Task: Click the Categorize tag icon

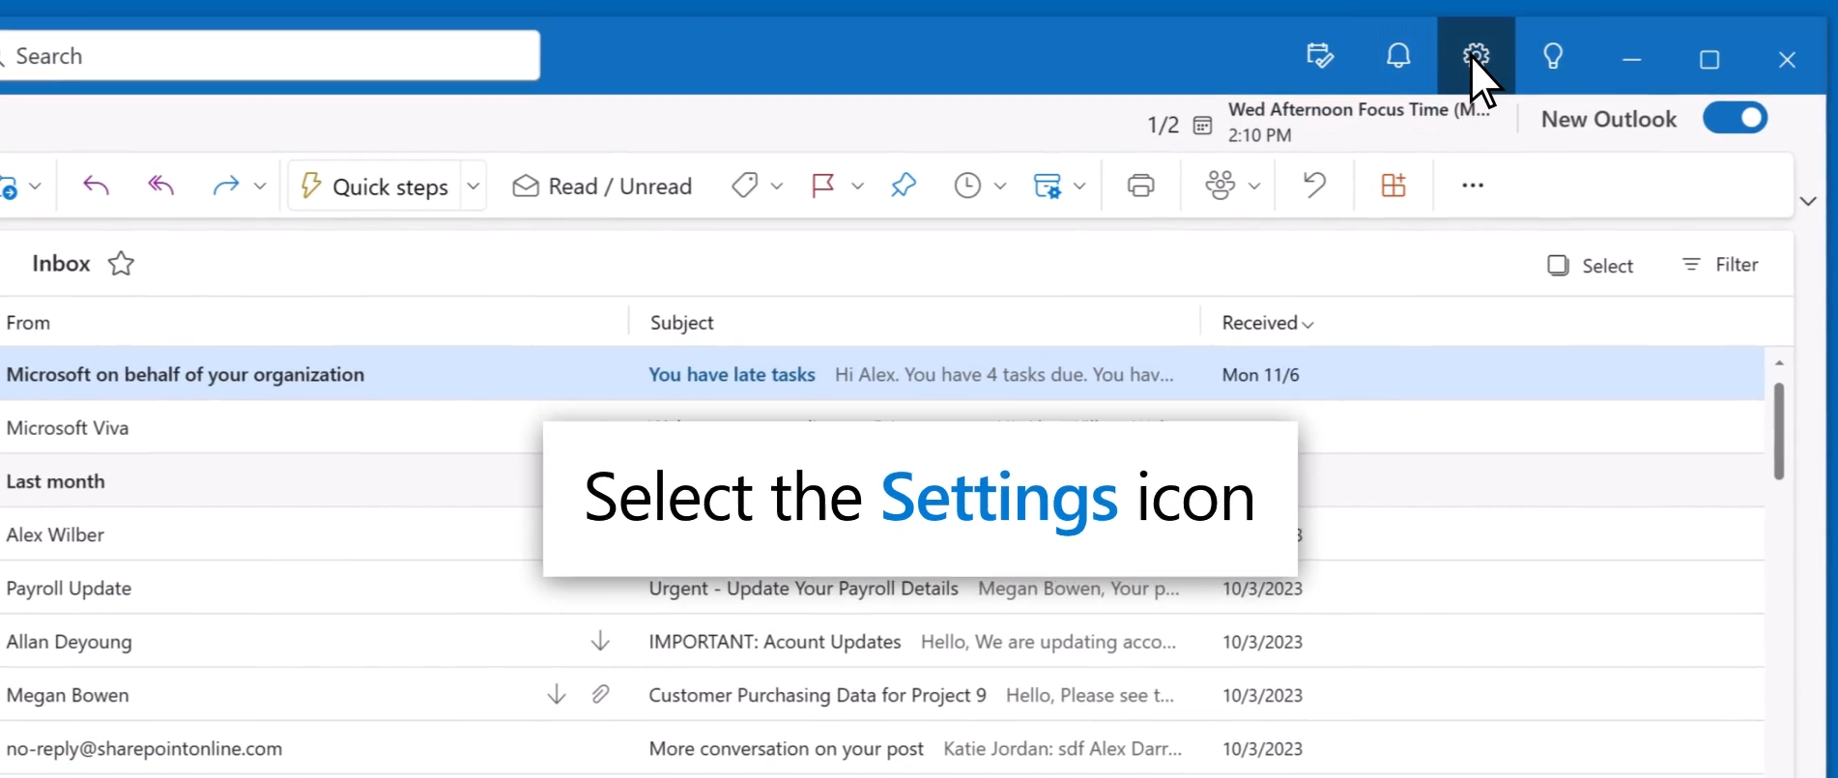Action: point(744,185)
